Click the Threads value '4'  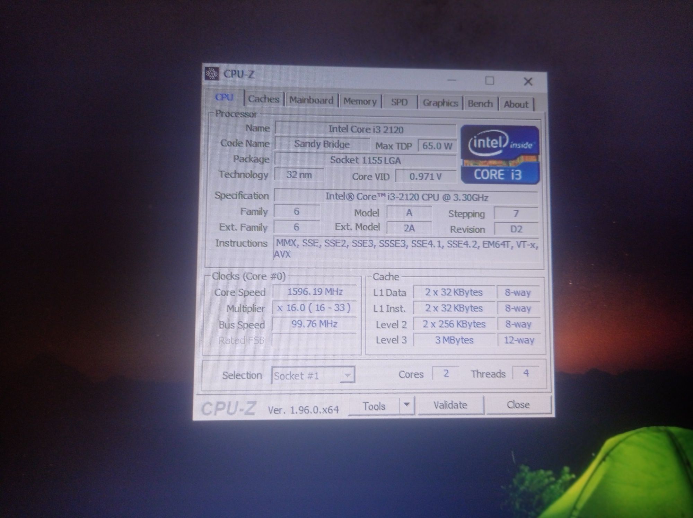pos(526,373)
